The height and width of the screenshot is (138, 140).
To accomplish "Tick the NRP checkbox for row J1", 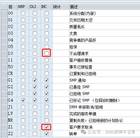I will tap(23, 107).
